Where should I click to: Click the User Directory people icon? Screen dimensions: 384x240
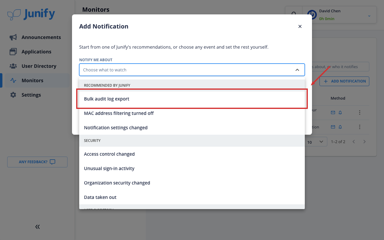[13, 66]
